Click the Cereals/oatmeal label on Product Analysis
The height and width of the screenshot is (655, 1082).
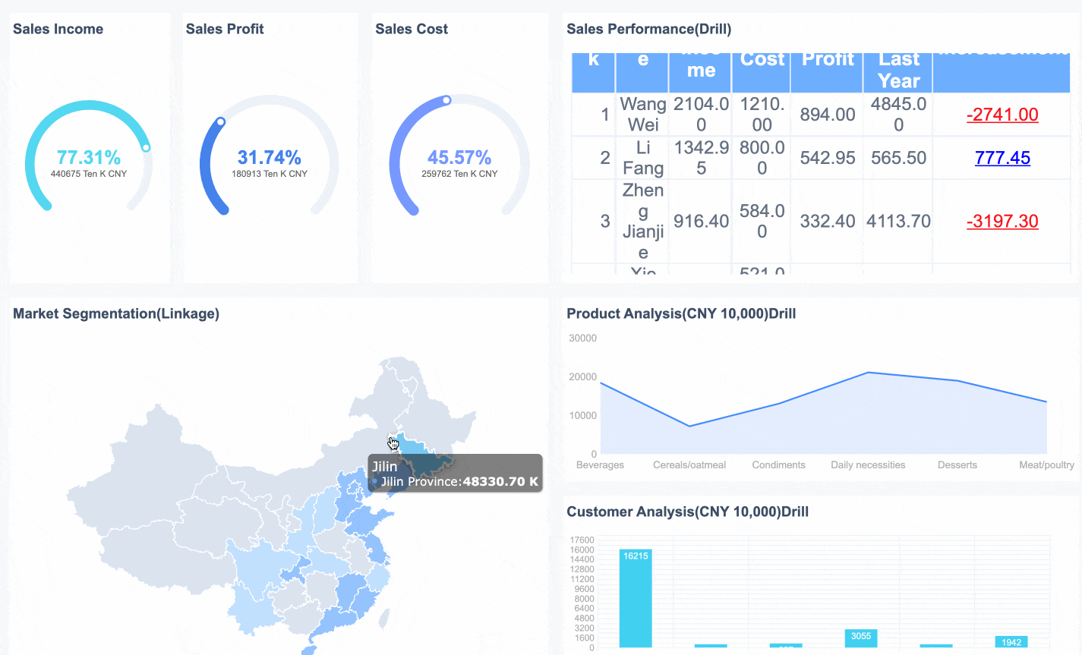pos(689,464)
